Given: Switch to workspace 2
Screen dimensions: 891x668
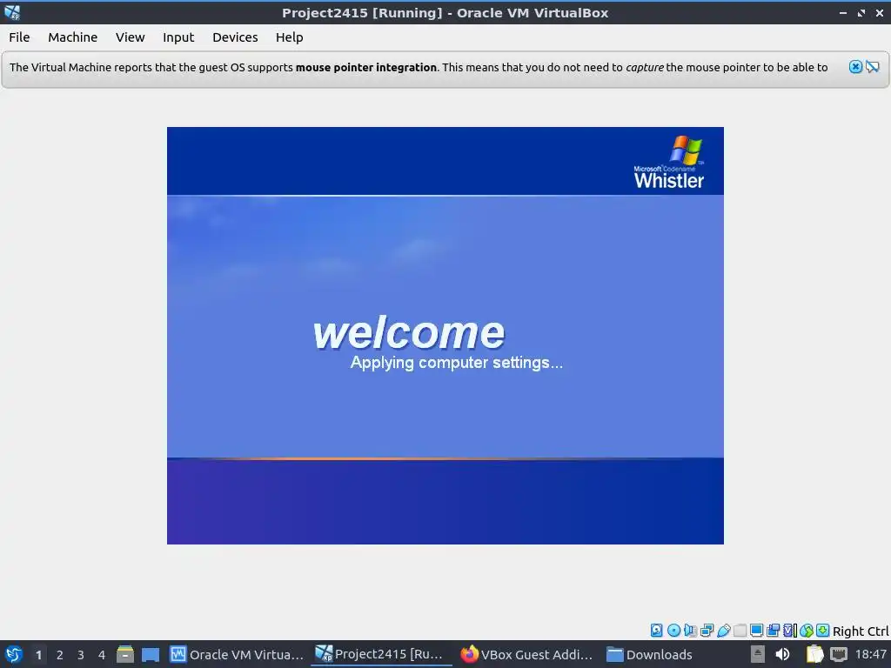Looking at the screenshot, I should coord(60,655).
